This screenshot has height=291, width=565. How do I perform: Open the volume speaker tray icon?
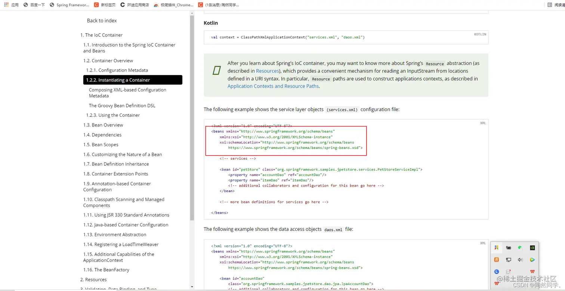point(520,260)
